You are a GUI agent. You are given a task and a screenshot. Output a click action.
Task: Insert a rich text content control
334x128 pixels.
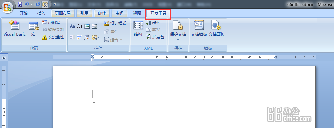coord(72,26)
